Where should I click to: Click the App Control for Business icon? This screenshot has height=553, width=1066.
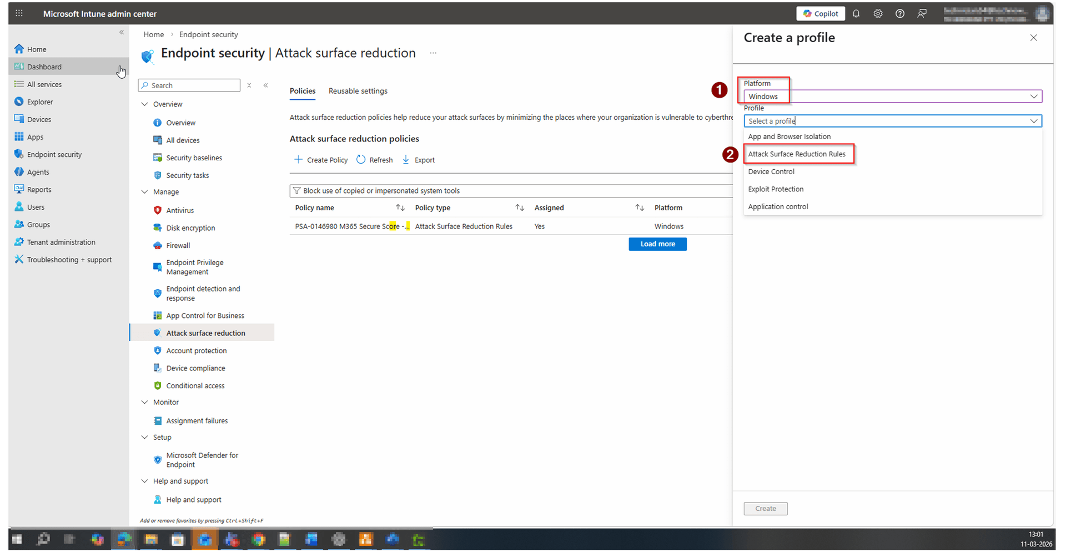pyautogui.click(x=158, y=316)
